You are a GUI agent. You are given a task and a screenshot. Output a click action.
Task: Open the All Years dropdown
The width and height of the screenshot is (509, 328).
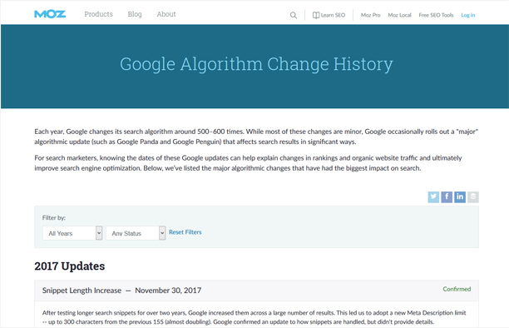(72, 233)
